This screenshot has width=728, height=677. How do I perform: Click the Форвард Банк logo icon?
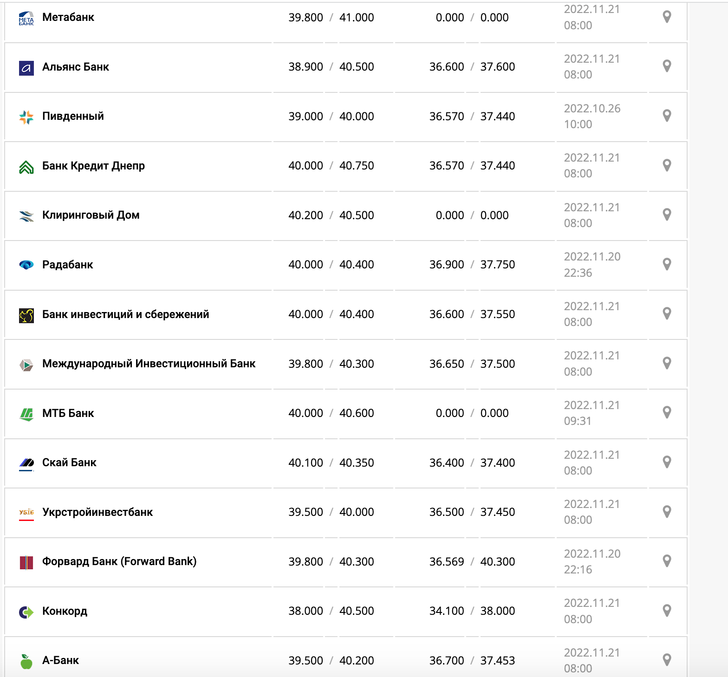tap(26, 562)
